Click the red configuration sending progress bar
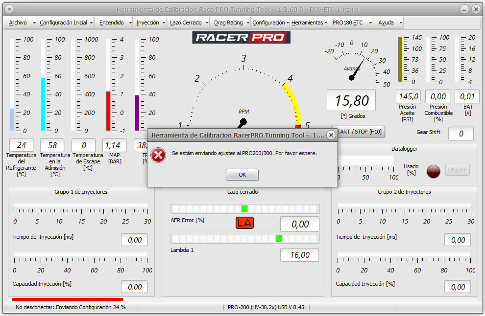 tap(68, 299)
